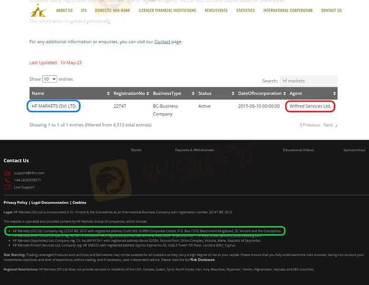Sort by Status column arrows

click(233, 94)
